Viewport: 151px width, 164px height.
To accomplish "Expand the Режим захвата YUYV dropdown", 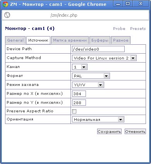I will pos(88,85).
